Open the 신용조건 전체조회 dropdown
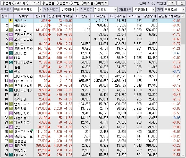Image resolution: width=186 pixels, height=158 pixels. (x=116, y=10)
